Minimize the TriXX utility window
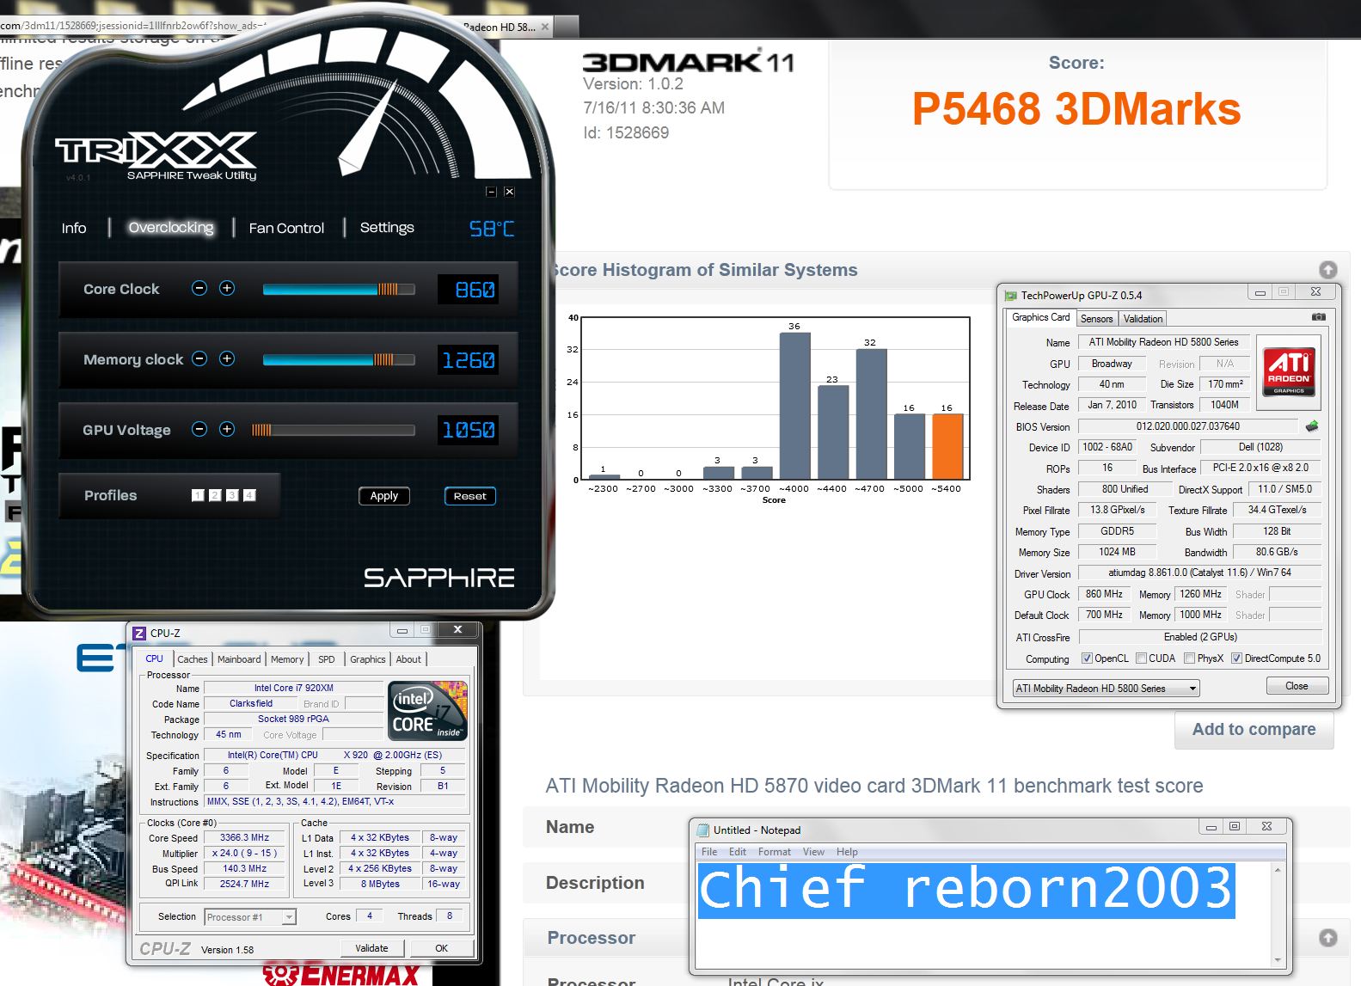The height and width of the screenshot is (986, 1361). pyautogui.click(x=491, y=192)
